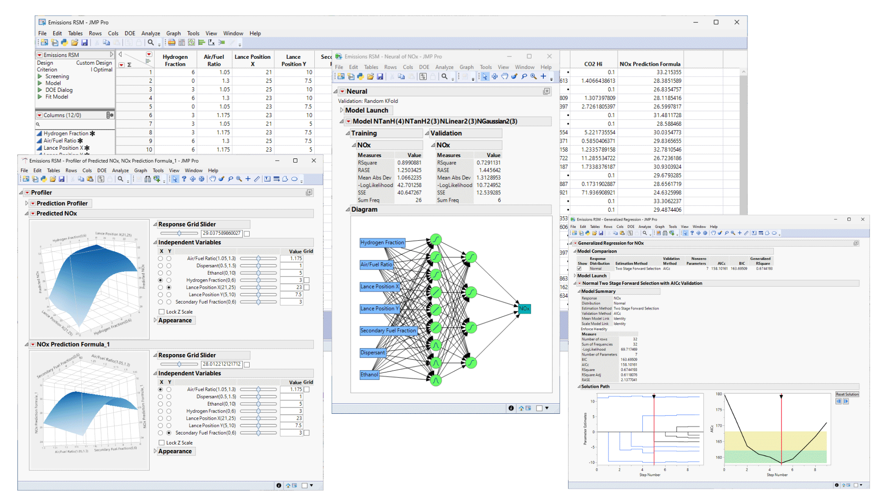Open the Graph menu in Neural window
The width and height of the screenshot is (881, 496).
click(x=466, y=67)
